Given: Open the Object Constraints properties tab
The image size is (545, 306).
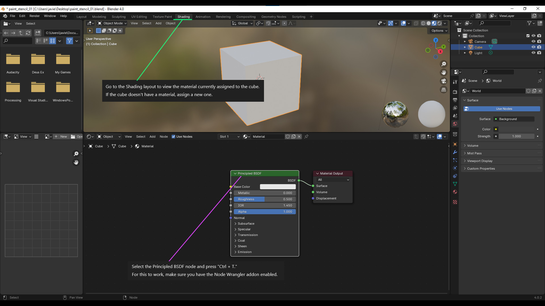Looking at the screenshot, I should [455, 176].
